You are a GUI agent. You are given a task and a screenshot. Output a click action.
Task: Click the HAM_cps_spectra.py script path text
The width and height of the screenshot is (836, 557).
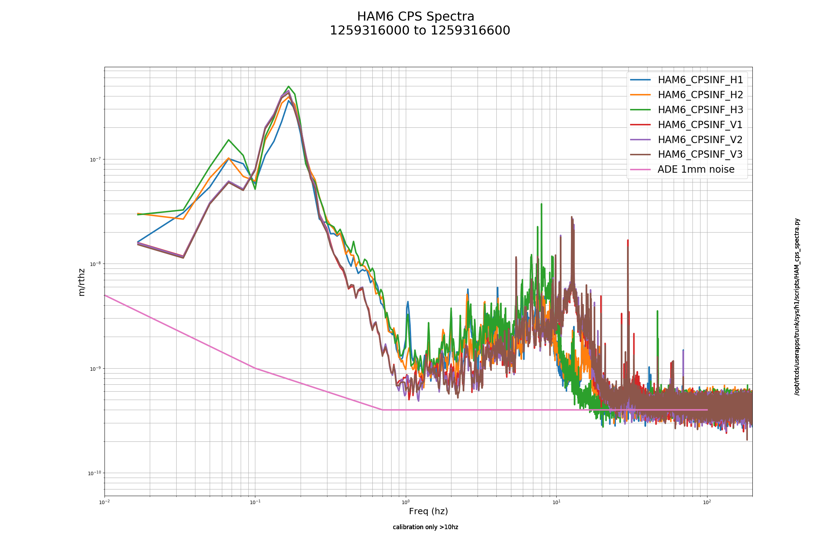(x=797, y=307)
